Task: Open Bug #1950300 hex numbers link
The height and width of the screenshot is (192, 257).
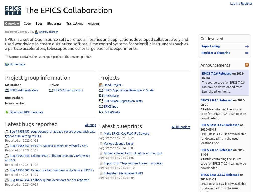Action: point(52,170)
